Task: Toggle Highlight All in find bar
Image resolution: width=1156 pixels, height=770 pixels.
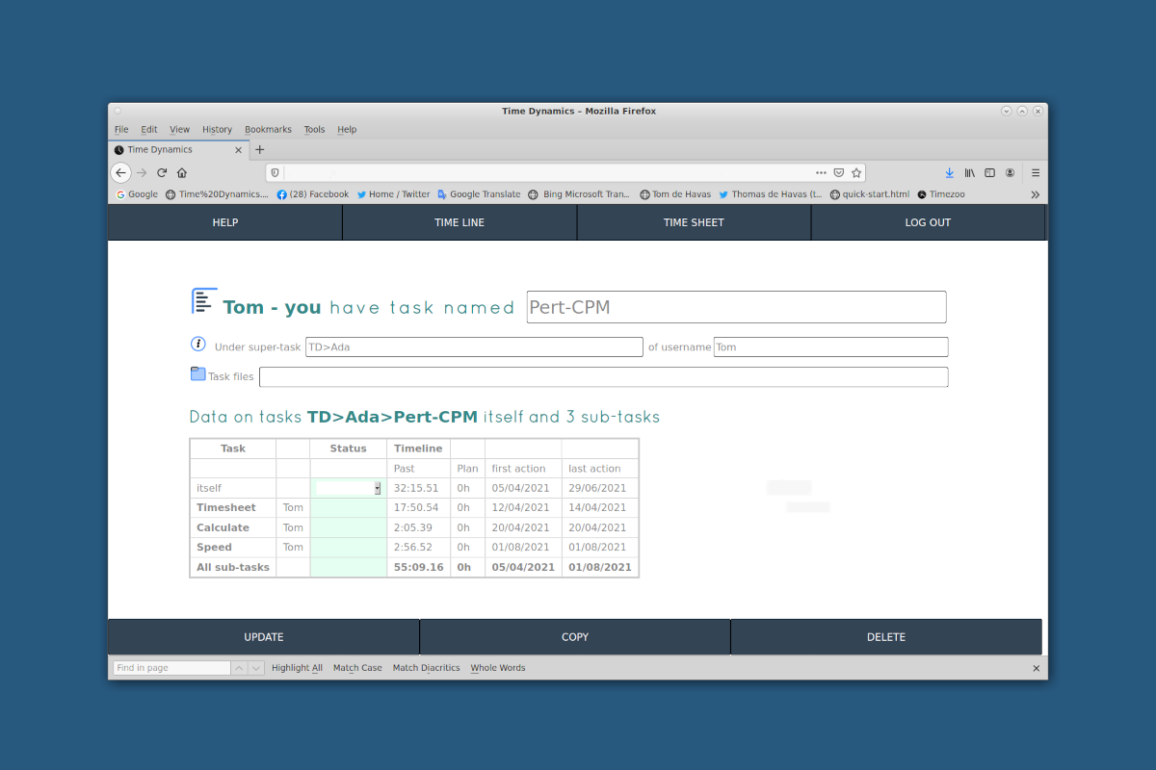Action: pos(297,668)
